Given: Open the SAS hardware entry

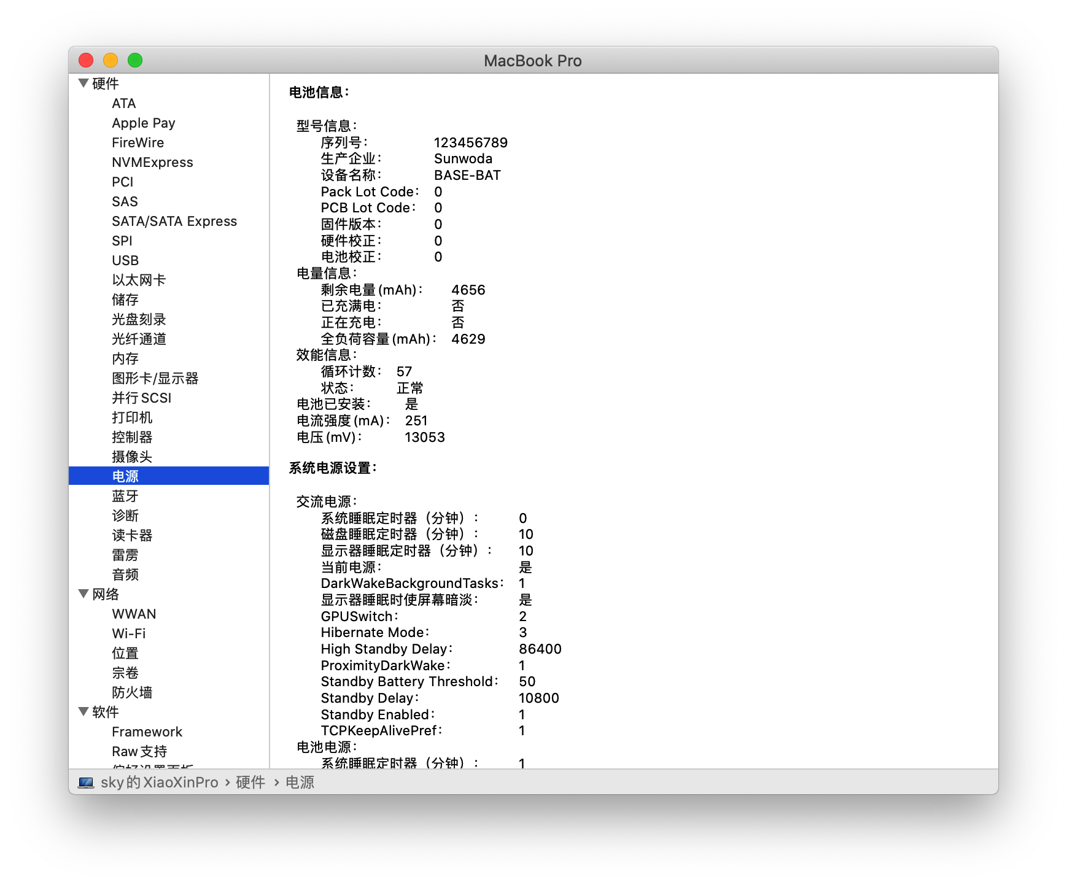Looking at the screenshot, I should pos(125,201).
